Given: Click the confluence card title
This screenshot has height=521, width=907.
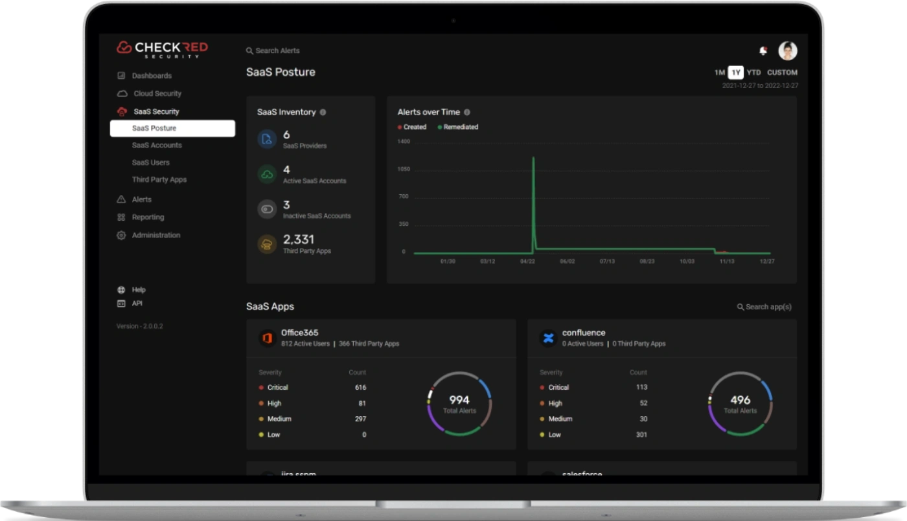Looking at the screenshot, I should pyautogui.click(x=584, y=333).
